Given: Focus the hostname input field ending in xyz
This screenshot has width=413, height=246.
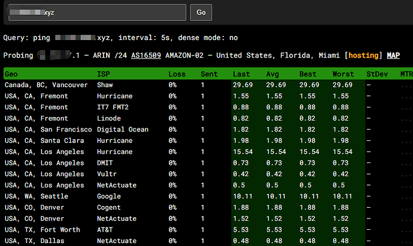Looking at the screenshot, I should tap(97, 13).
